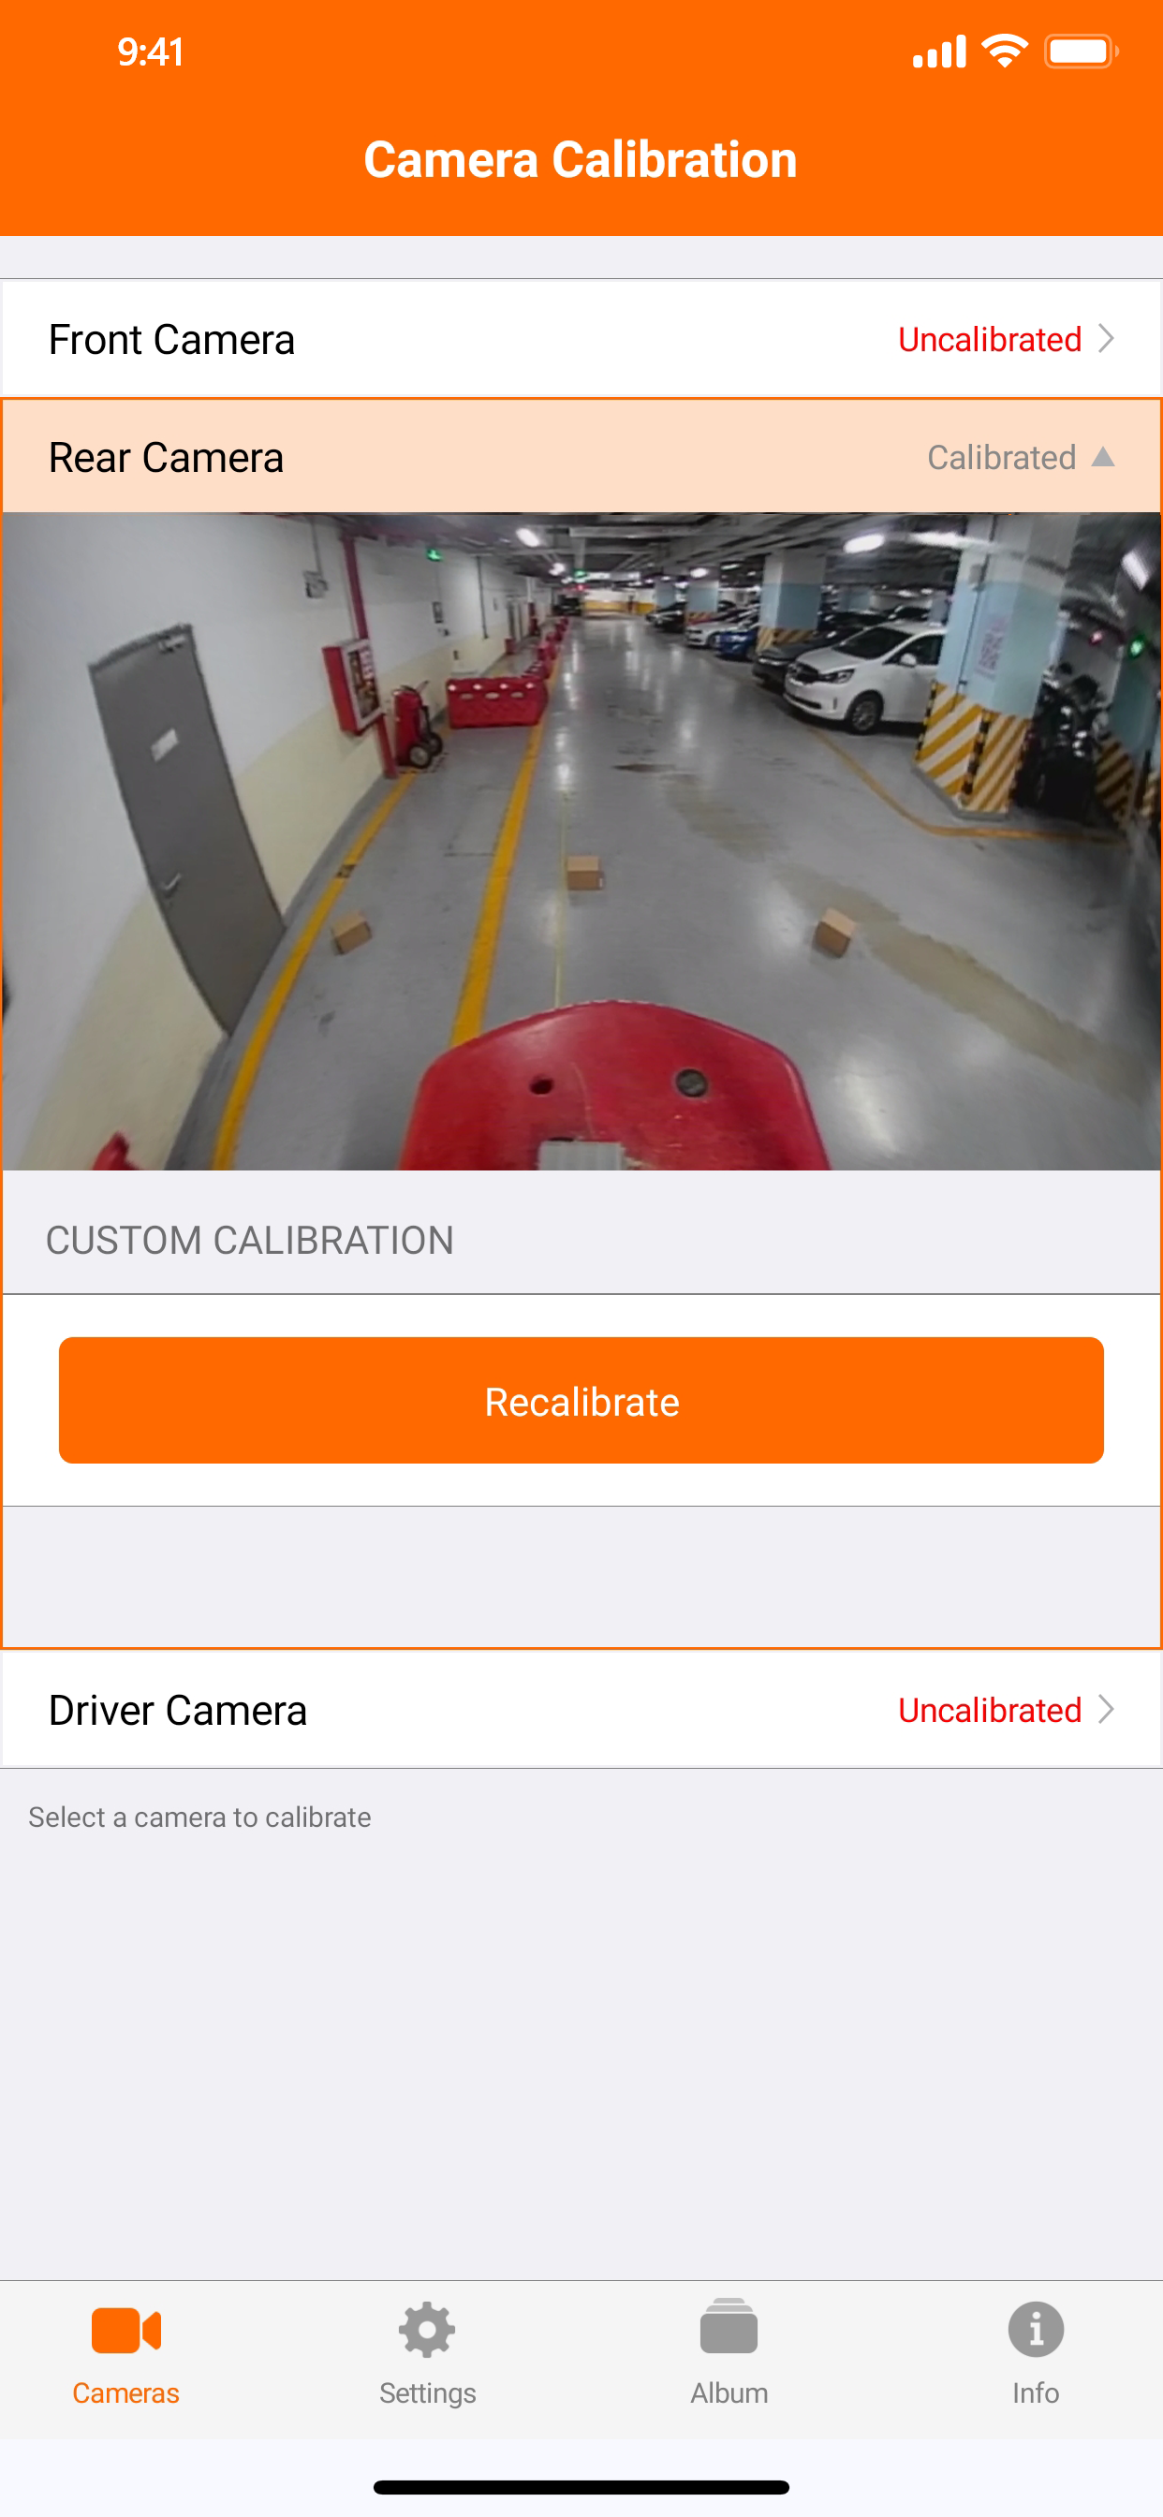Click the Recalibrate button

click(581, 1400)
